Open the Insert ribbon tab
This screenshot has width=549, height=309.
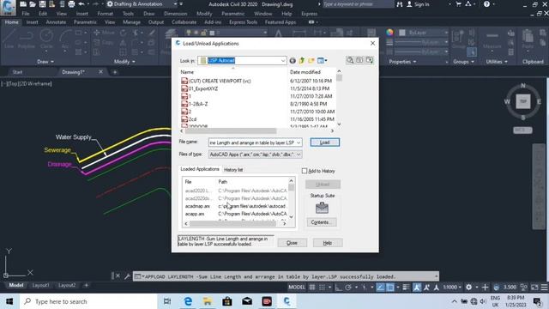tap(32, 22)
